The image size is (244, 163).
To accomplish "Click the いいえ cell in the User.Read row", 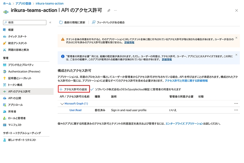I will point(173,110).
